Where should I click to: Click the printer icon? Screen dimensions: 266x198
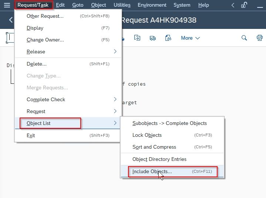tap(260, 38)
